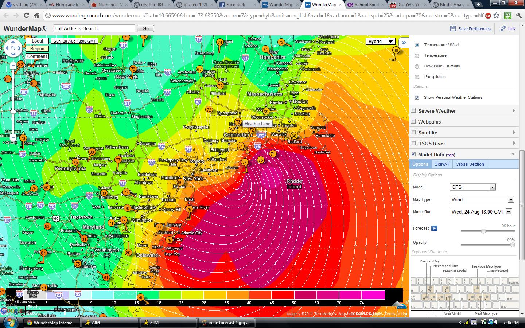Set map zoom to Local
The image size is (525, 328).
click(x=37, y=41)
